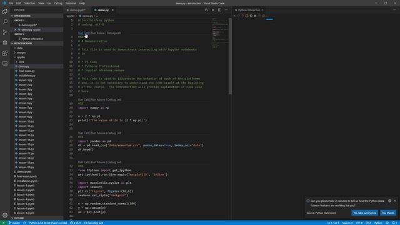Click Run Above link above line 19
400x225 pixels.
point(98,99)
